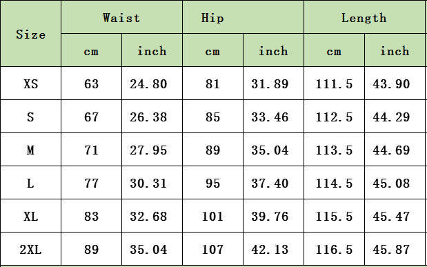
Task: Click the L size row label
Action: [30, 183]
